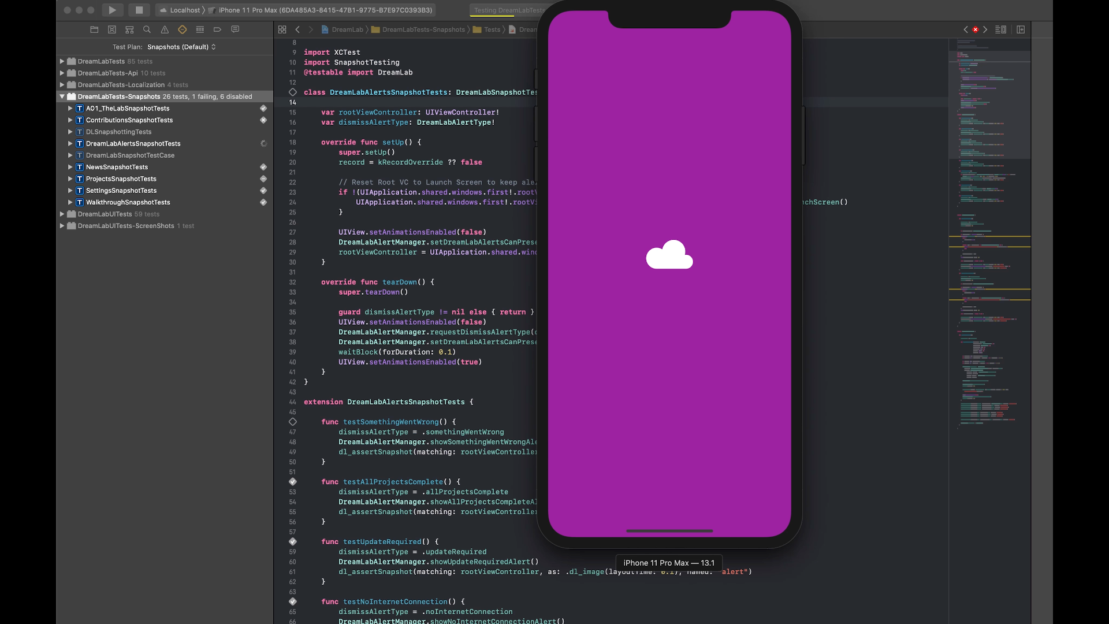Image resolution: width=1109 pixels, height=624 pixels.
Task: Click NewsSnapshotTests test status diamond
Action: 263,167
